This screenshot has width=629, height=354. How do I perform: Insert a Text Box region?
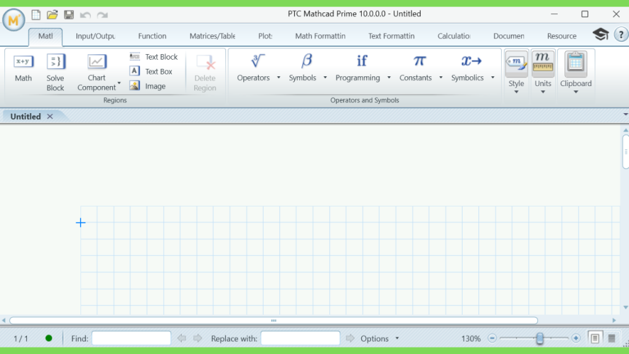(x=151, y=71)
